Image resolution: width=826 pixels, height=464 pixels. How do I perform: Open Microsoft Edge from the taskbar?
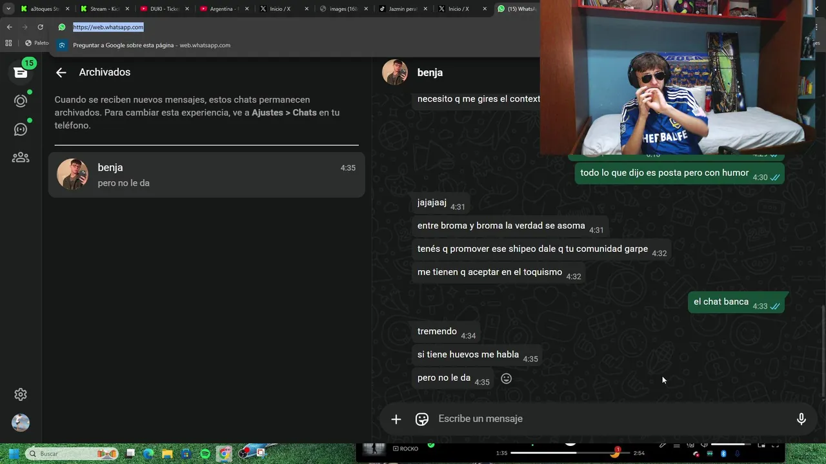[x=148, y=454]
